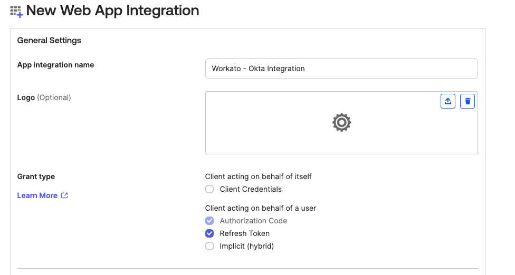This screenshot has width=515, height=275.
Task: Click the app grid icon beside page title
Action: 16,12
